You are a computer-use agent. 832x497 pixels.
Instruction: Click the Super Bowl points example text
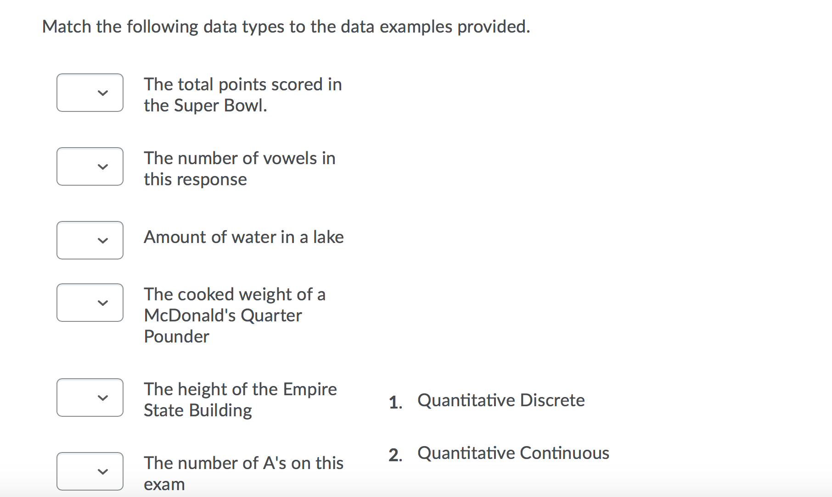point(243,94)
